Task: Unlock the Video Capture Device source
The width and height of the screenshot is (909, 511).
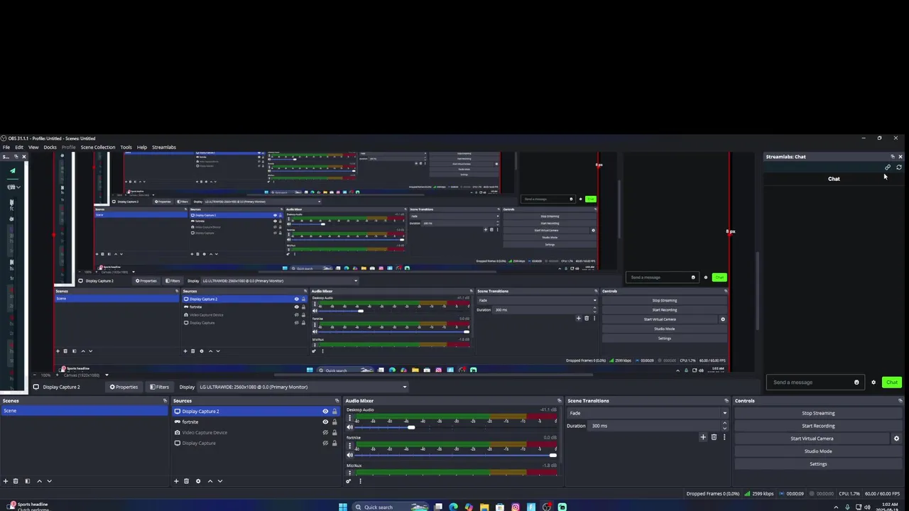Action: (x=334, y=433)
